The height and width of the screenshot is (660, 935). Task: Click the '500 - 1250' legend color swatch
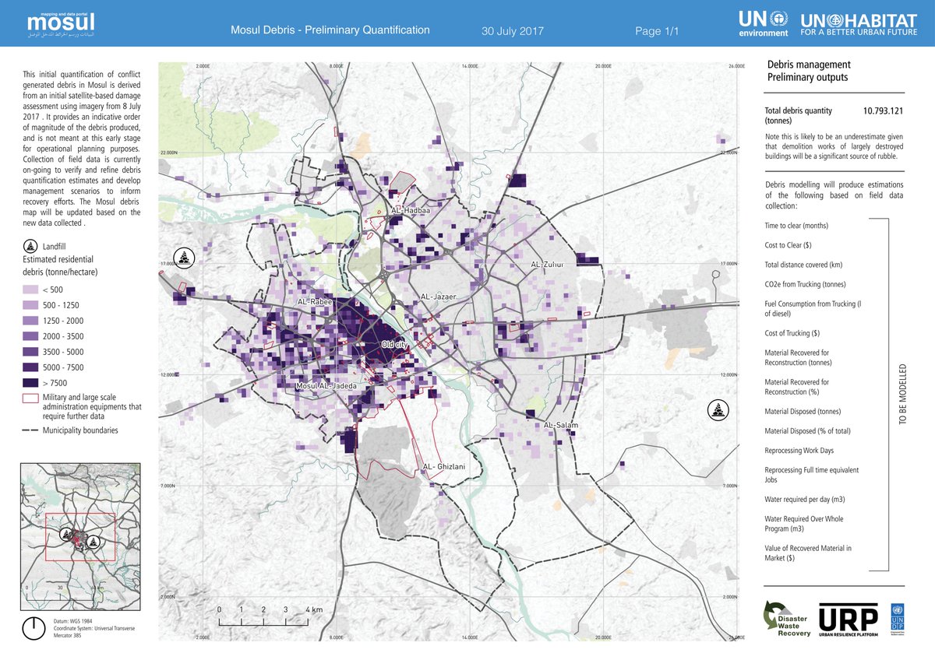tap(30, 305)
